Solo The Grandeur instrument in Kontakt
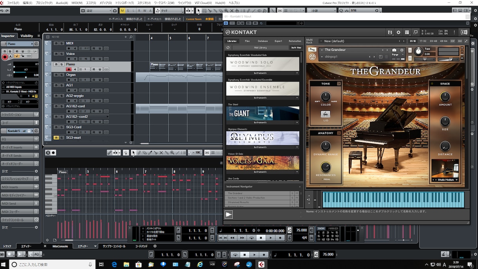This screenshot has height=269, width=478. point(409,50)
